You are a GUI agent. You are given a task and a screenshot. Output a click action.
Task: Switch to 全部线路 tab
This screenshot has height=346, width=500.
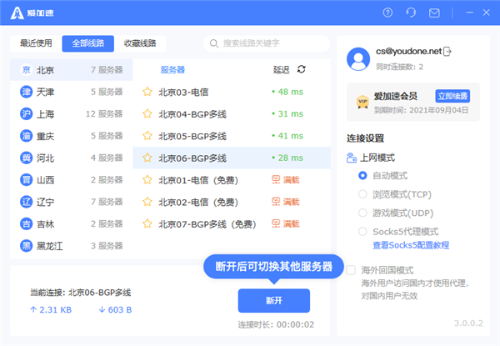(x=88, y=43)
